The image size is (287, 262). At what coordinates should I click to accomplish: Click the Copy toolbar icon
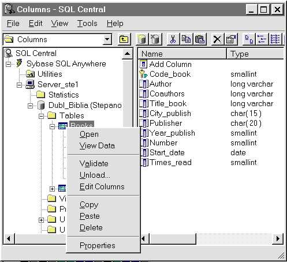pyautogui.click(x=187, y=39)
